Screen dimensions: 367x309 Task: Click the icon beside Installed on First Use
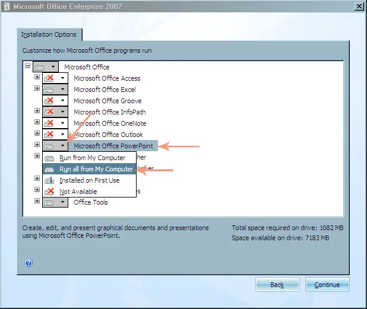coord(49,180)
